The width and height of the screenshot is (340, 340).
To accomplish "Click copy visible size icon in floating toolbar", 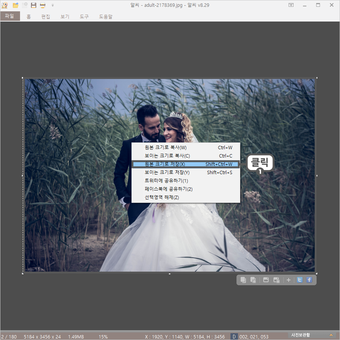I will point(253,280).
